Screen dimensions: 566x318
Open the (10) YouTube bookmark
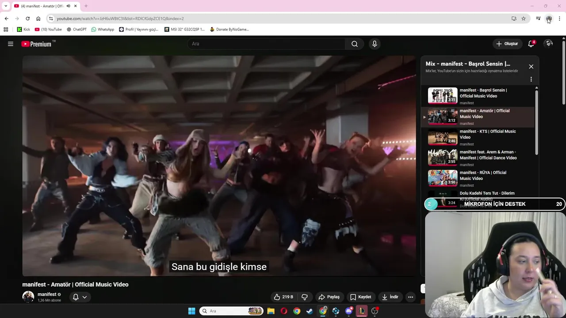click(x=48, y=30)
